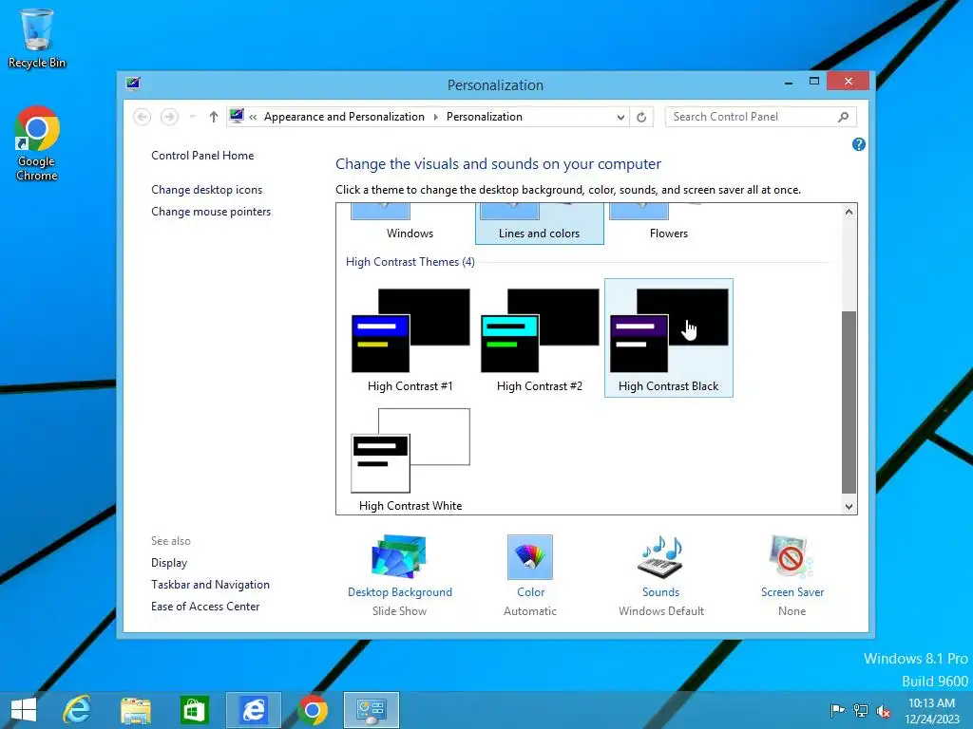Open File Explorer from taskbar

click(135, 710)
